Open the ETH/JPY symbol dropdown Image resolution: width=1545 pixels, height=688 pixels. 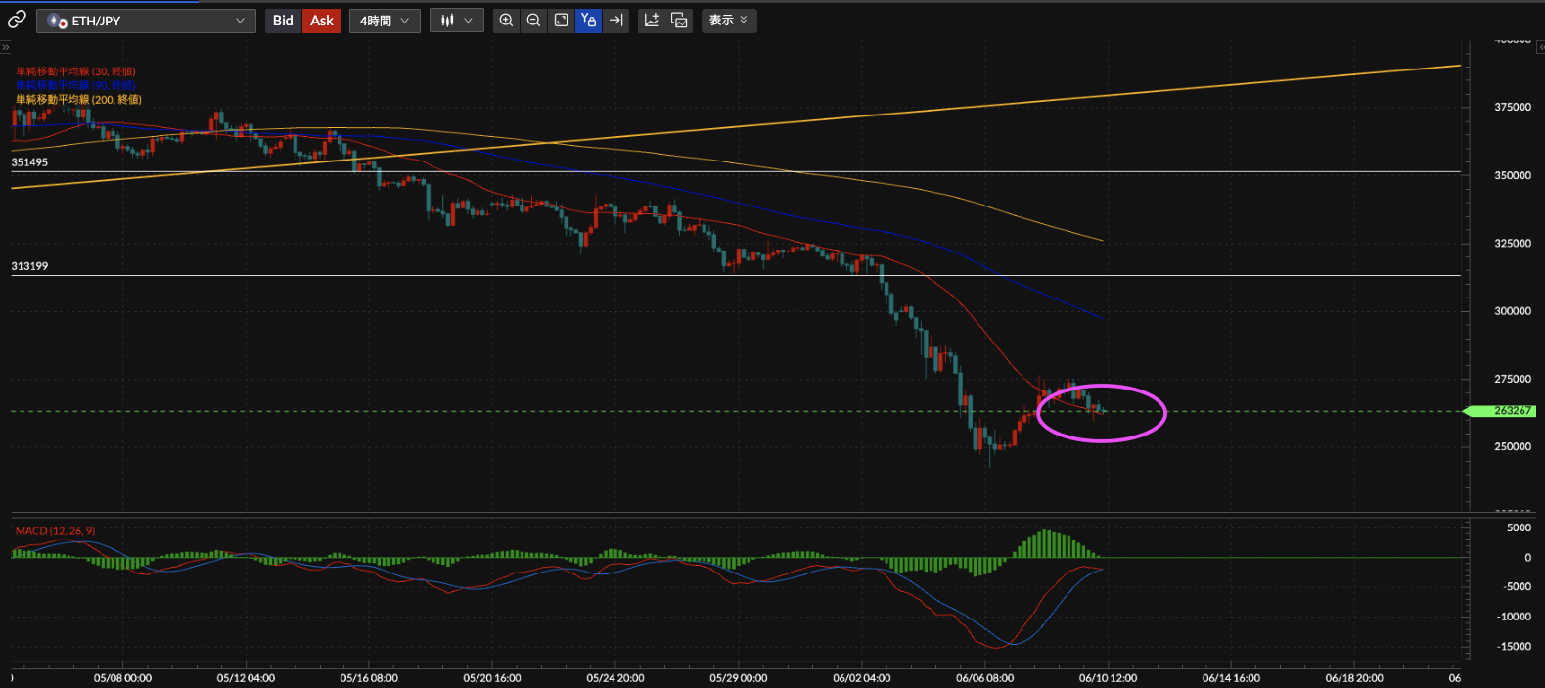pyautogui.click(x=146, y=21)
